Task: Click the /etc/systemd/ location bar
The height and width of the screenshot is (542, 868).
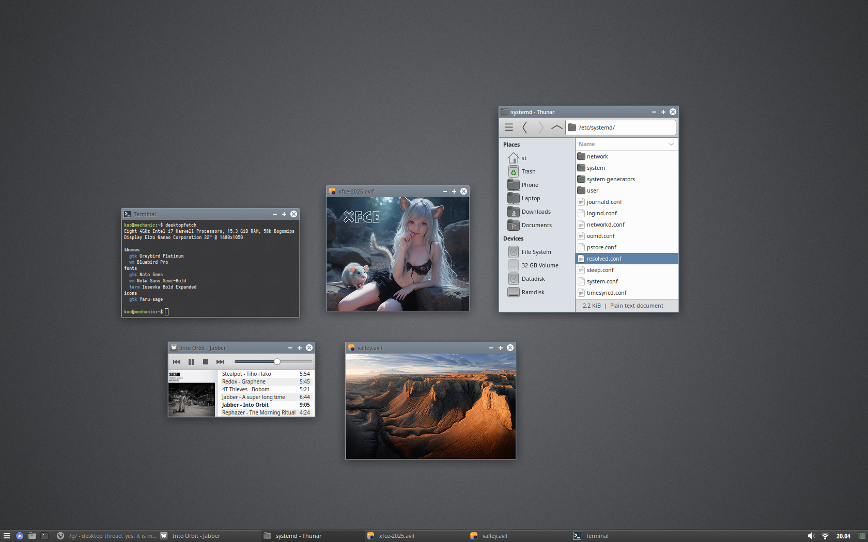Action: [x=621, y=127]
